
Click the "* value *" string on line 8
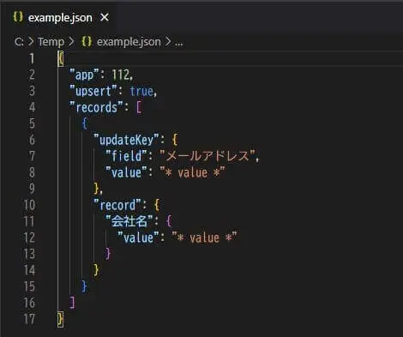pos(192,172)
